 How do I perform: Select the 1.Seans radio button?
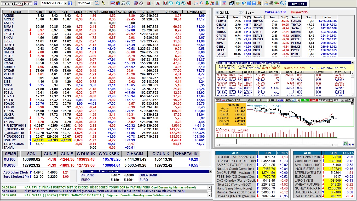[x=241, y=12]
